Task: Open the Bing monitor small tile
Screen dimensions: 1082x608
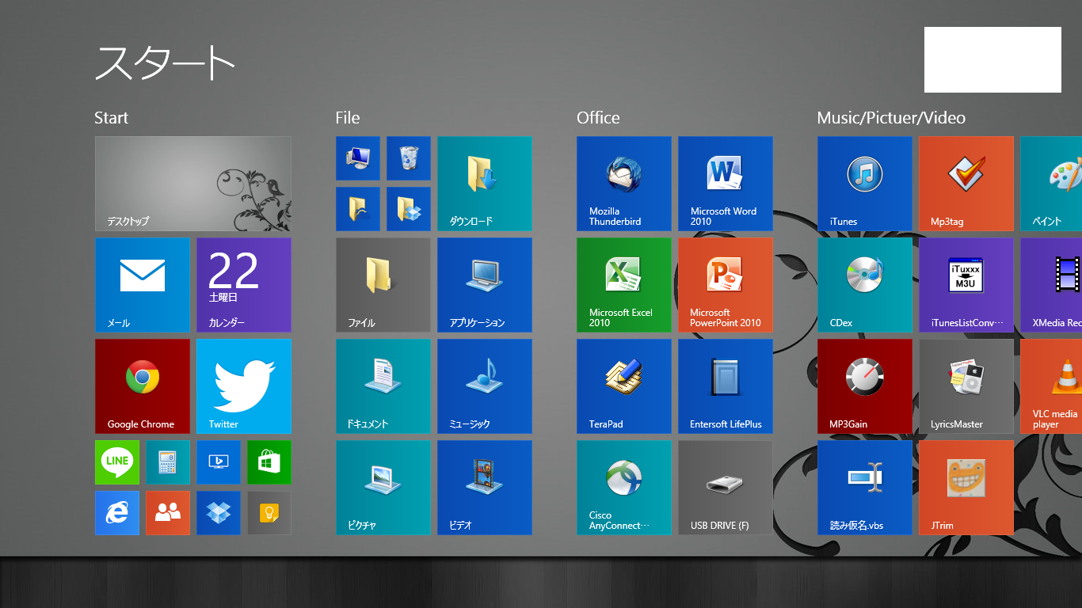Action: point(219,462)
